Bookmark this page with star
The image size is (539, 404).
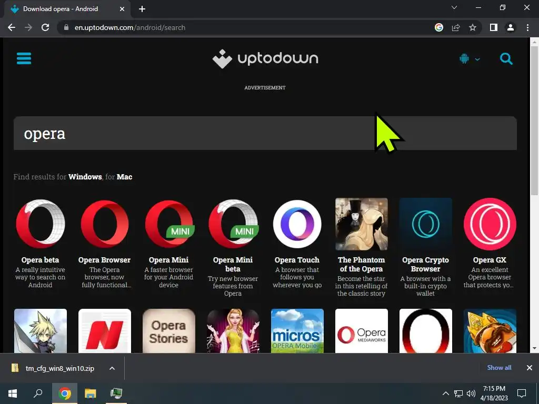tap(473, 27)
